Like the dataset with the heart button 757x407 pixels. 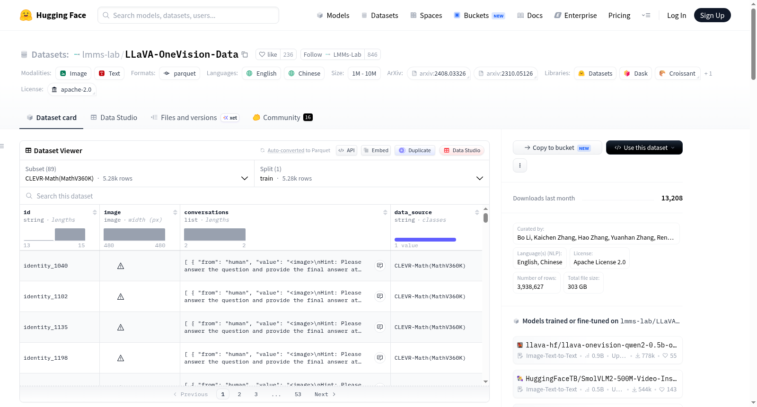click(268, 54)
